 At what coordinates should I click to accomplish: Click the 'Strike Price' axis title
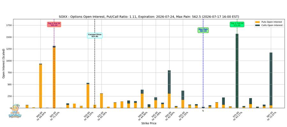point(149,124)
